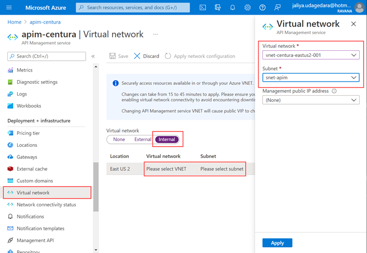Click the blue info icon in banner

click(x=115, y=83)
